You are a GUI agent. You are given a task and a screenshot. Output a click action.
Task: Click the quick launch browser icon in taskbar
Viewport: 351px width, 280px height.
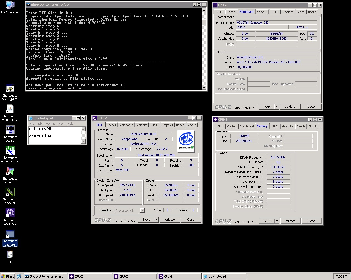[19, 276]
